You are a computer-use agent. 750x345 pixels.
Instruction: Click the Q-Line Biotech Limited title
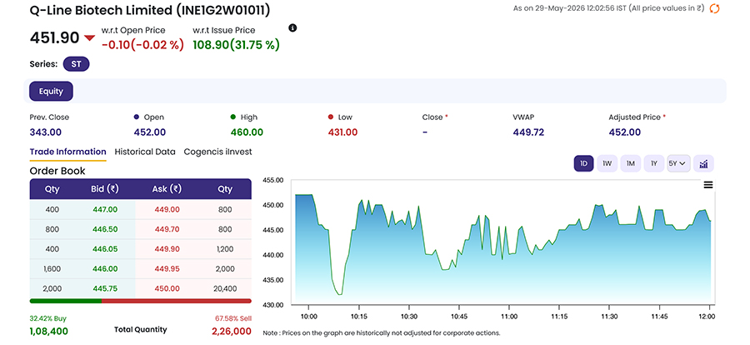(x=149, y=11)
